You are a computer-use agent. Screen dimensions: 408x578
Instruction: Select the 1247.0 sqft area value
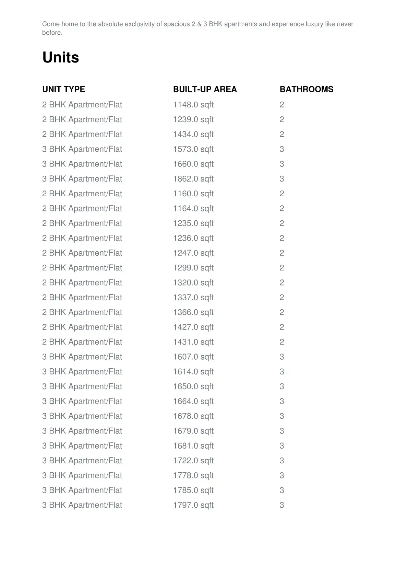[x=193, y=253]
